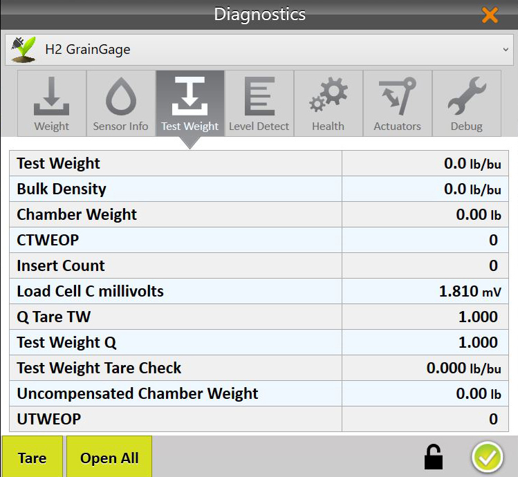Toggle the padlock unlock icon

[433, 457]
